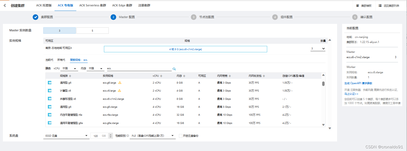The height and width of the screenshot is (151, 407).
Task: Click ecs.c6.xlarge in Worker summary
Action: coord(375,72)
